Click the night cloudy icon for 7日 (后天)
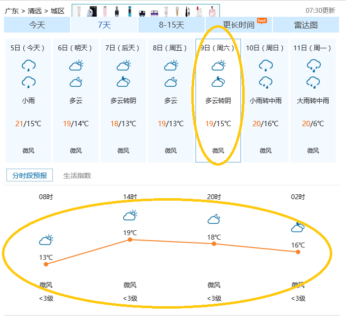Image resolution: width=346 pixels, height=318 pixels. click(x=123, y=81)
